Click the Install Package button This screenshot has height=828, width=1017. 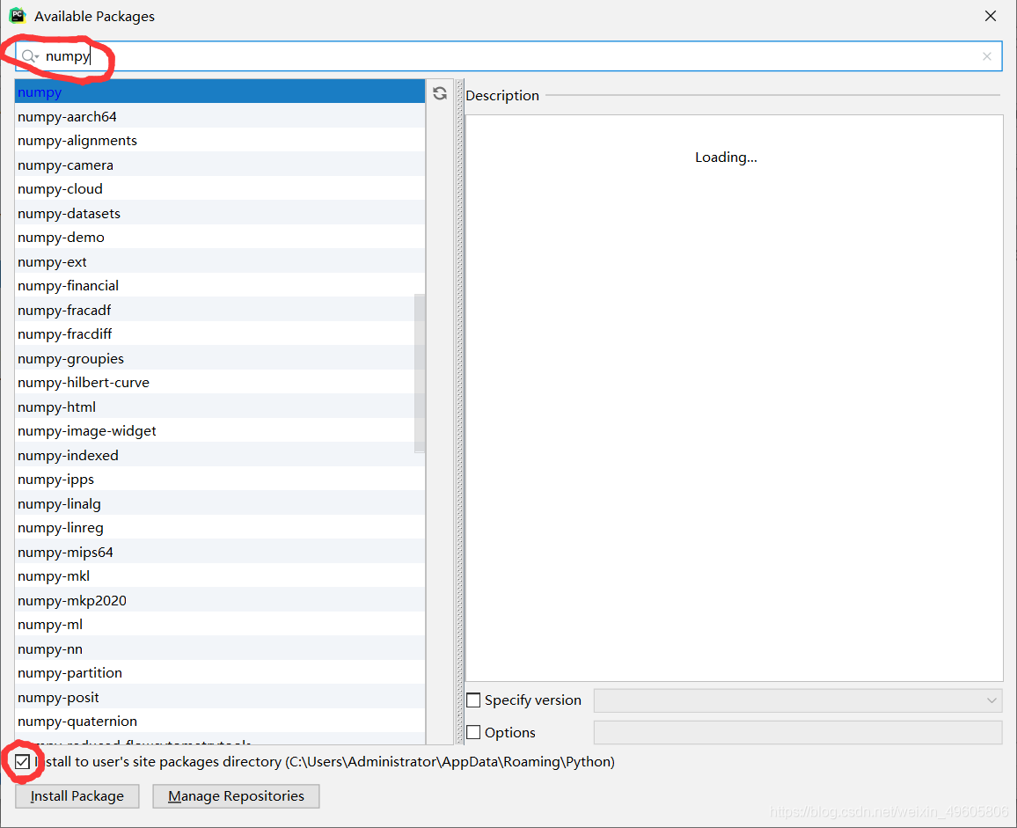pos(77,796)
